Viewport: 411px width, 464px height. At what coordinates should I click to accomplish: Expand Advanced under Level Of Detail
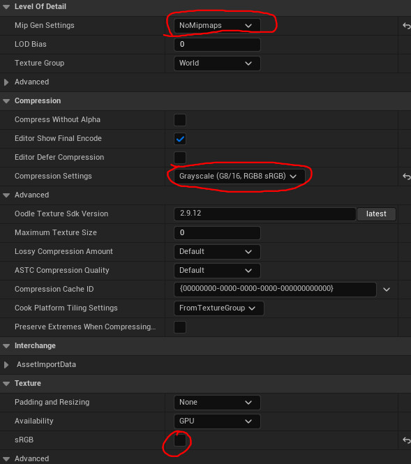[x=6, y=82]
